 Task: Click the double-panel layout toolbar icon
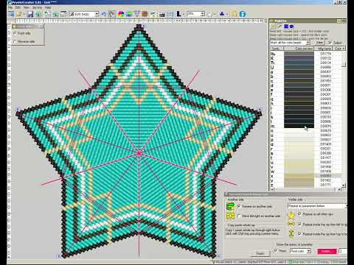(170, 15)
